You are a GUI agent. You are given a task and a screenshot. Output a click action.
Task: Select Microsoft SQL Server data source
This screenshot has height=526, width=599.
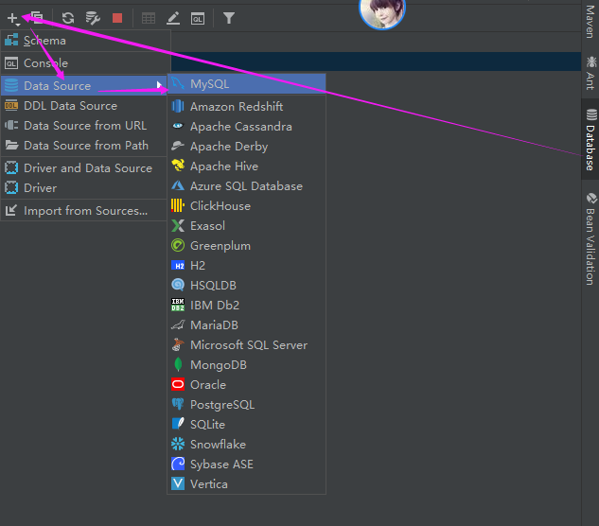[x=246, y=345]
